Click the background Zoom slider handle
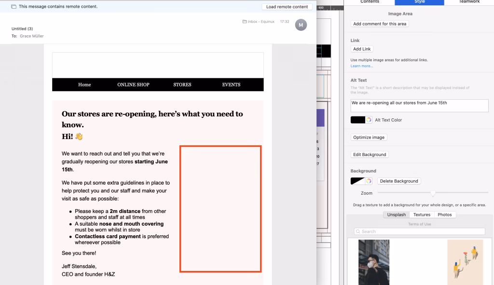 click(433, 193)
